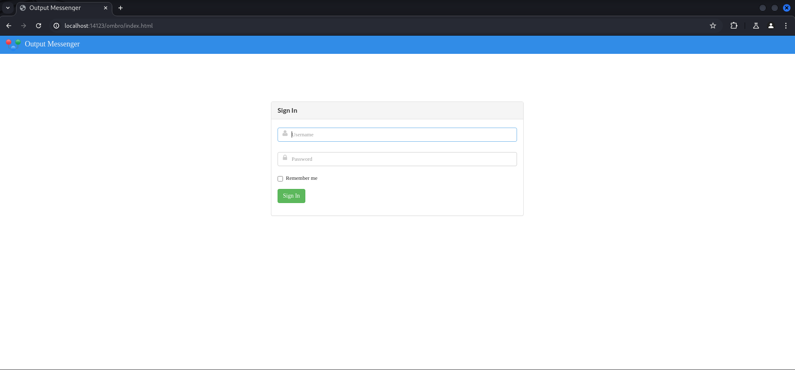Focus the Password input field
795x370 pixels.
pos(402,159)
